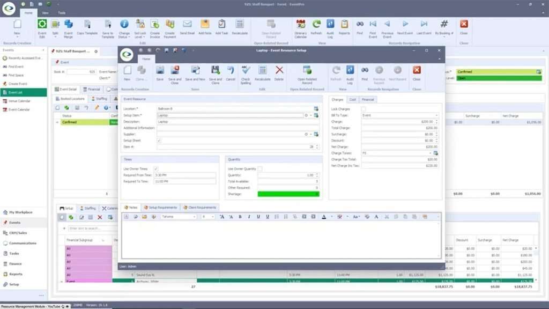Jump to Last Event in main ribbon
Image resolution: width=549 pixels, height=309 pixels.
[424, 27]
